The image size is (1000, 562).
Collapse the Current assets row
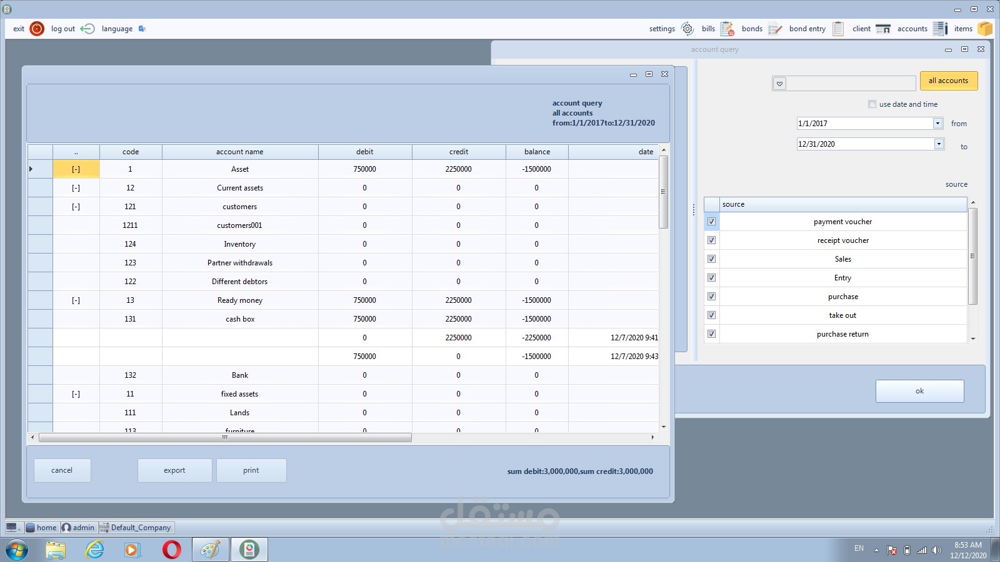pyautogui.click(x=76, y=188)
